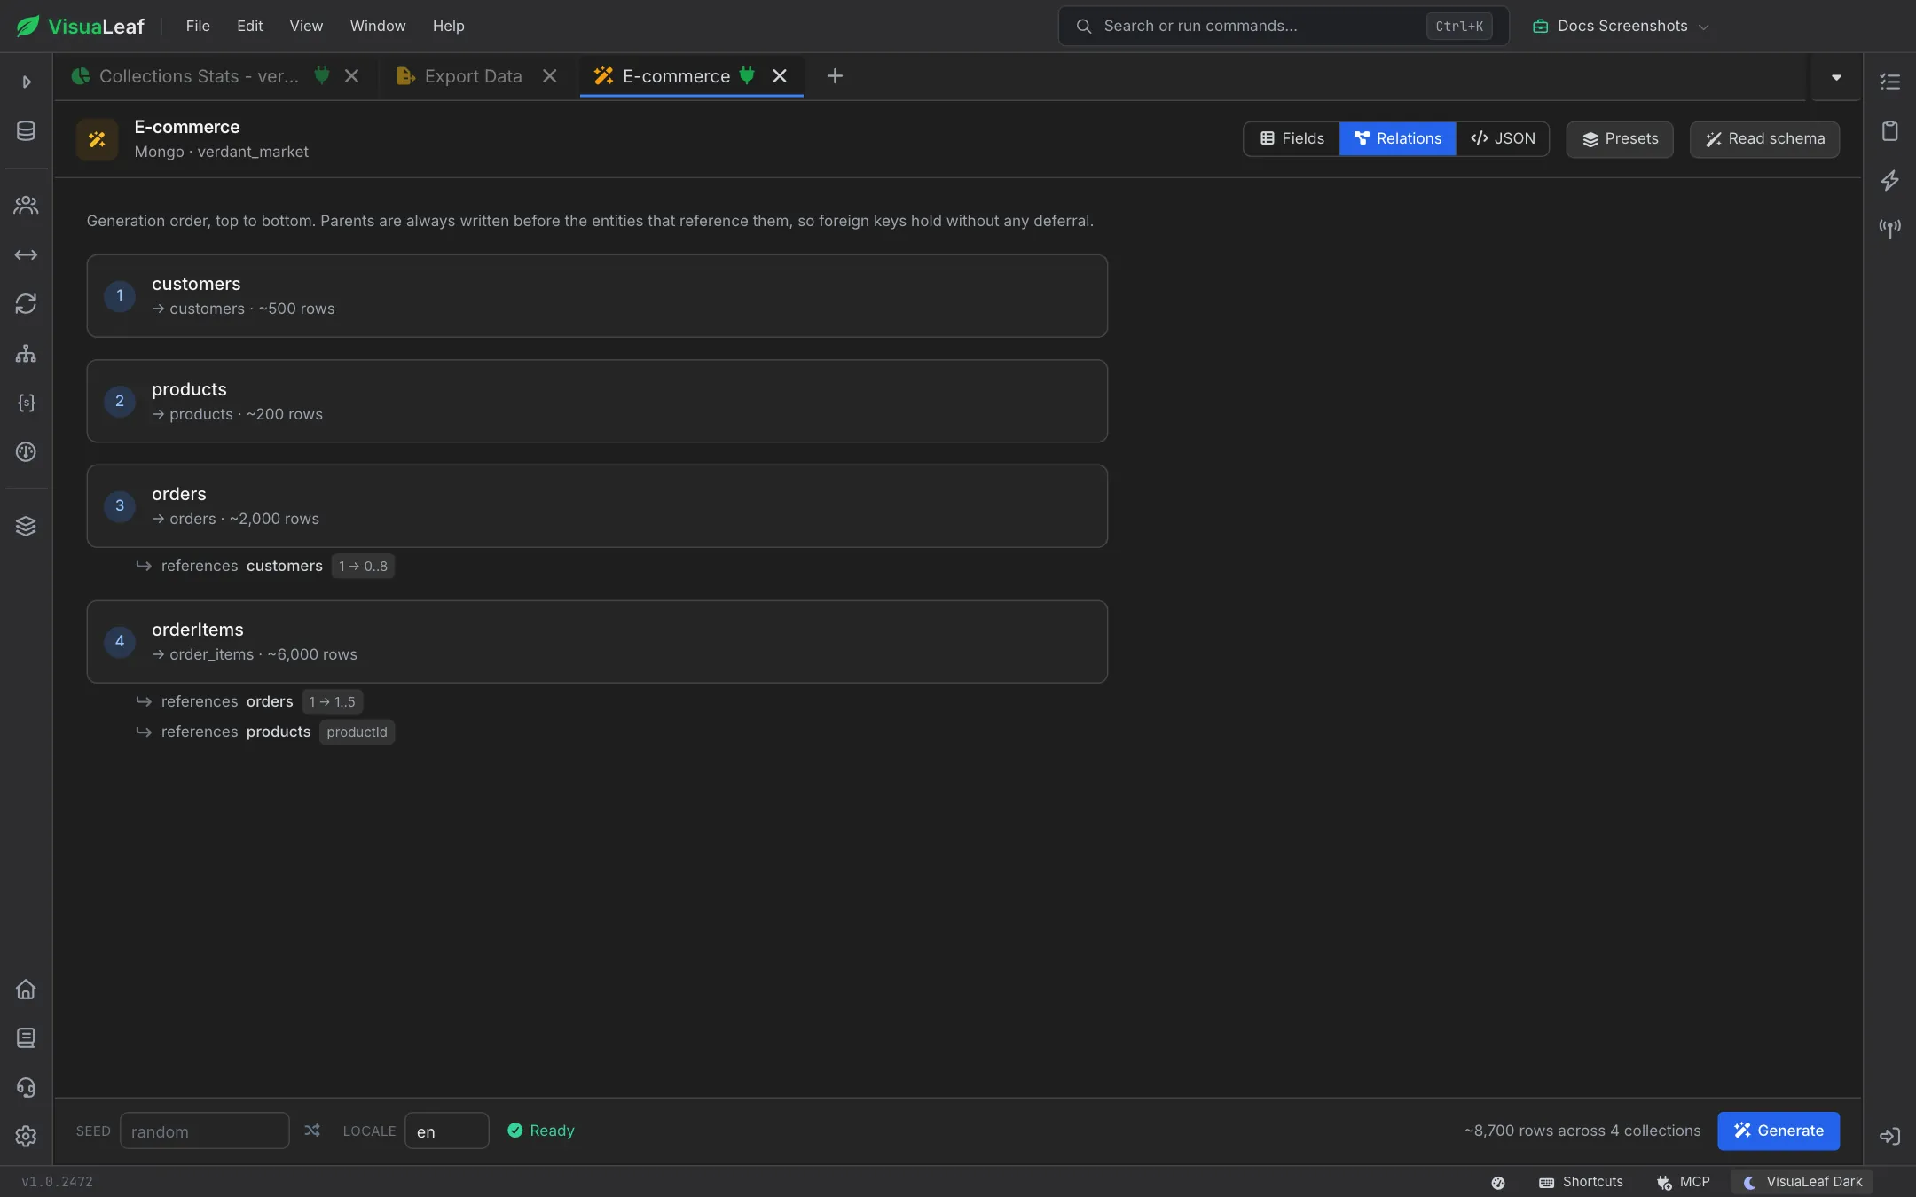Viewport: 1916px width, 1197px height.
Task: Open the Edit menu
Action: [249, 26]
